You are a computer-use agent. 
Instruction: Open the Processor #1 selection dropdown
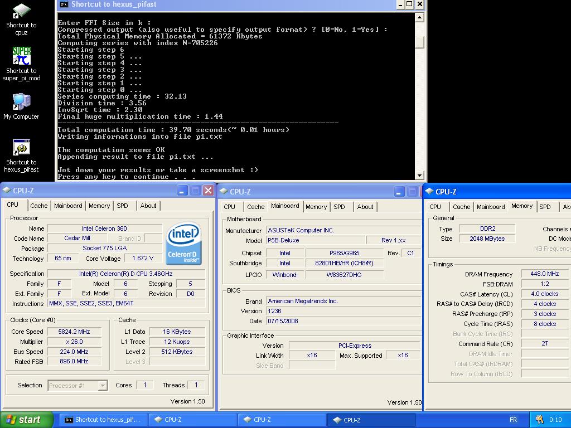103,385
